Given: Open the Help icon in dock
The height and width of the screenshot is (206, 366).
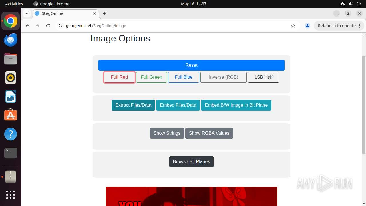Looking at the screenshot, I should (11, 134).
